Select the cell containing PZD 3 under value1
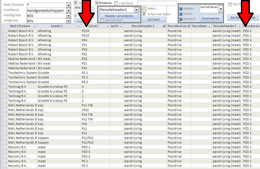This screenshot has width=260, height=169. (95, 152)
